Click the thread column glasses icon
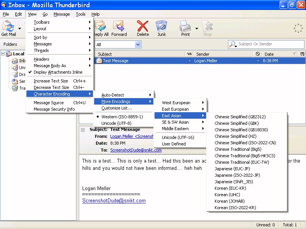The height and width of the screenshot is (229, 306). [189, 54]
